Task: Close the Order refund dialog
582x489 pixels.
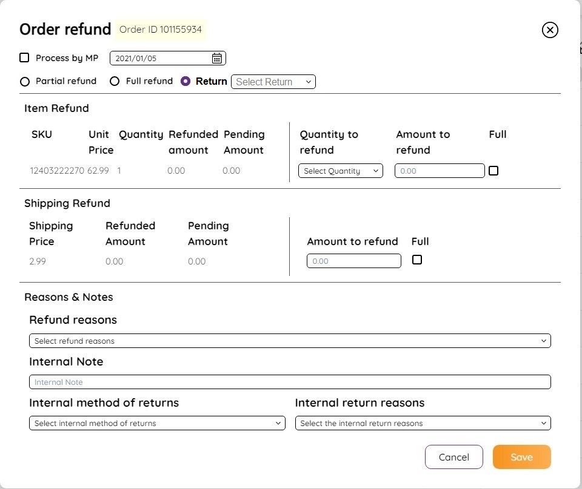Action: [x=550, y=30]
